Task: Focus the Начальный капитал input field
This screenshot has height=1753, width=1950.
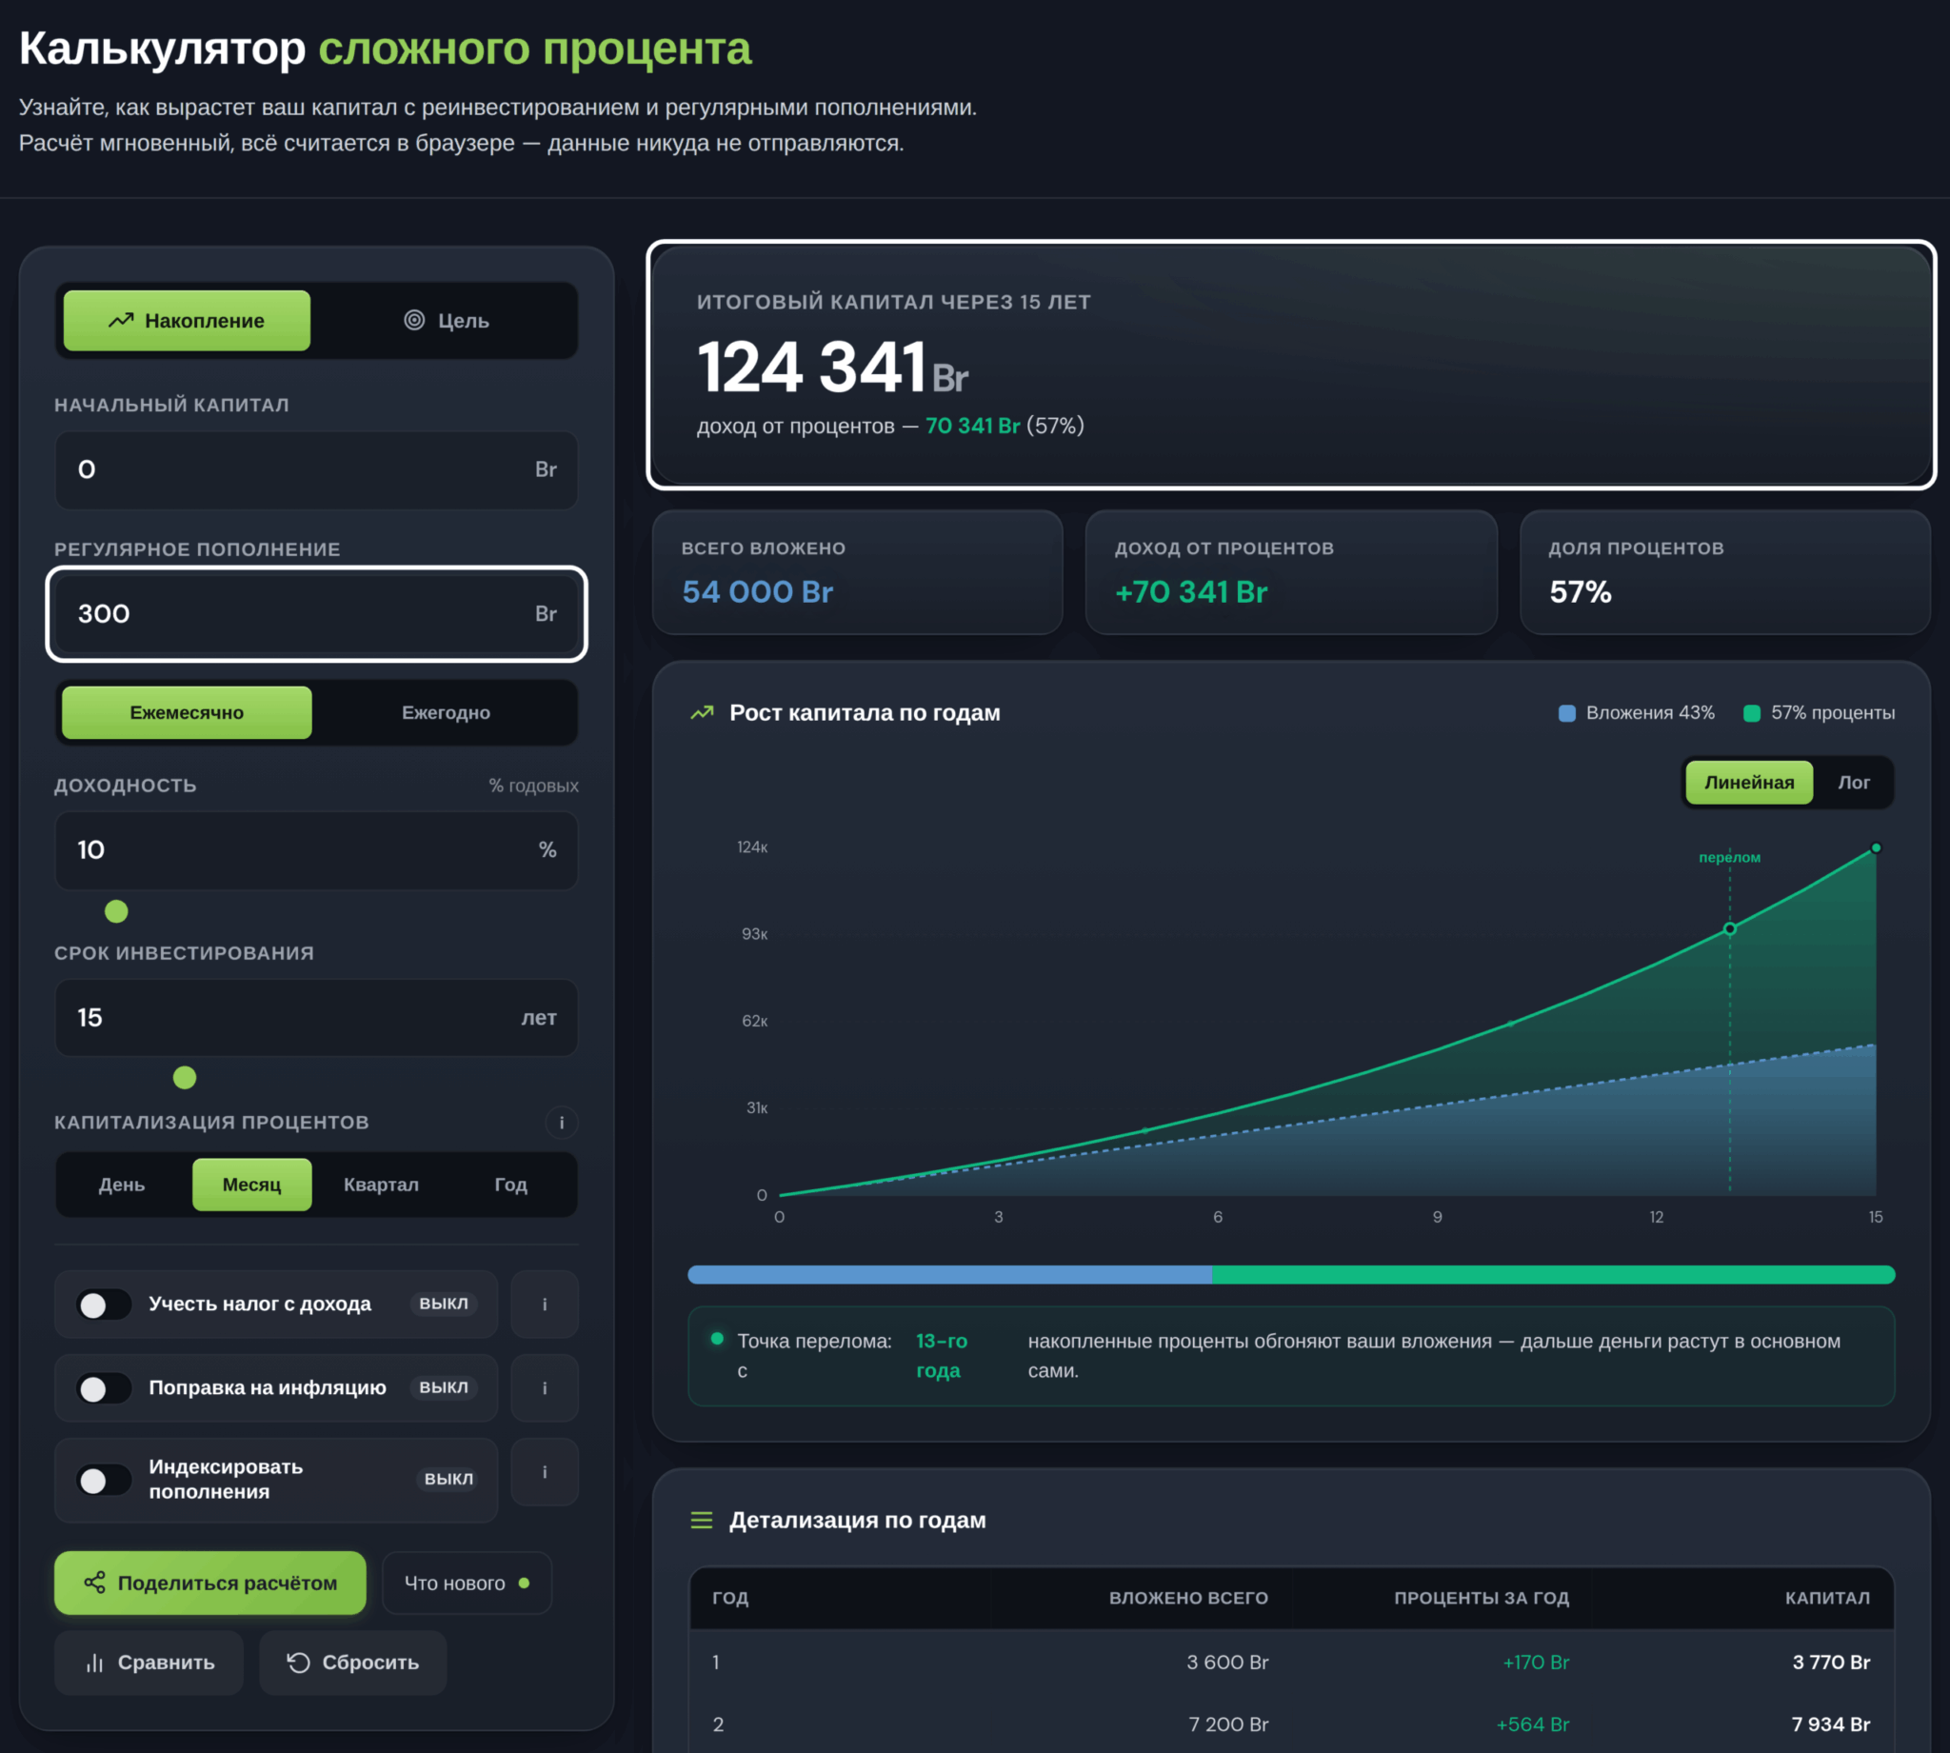Action: pos(317,470)
